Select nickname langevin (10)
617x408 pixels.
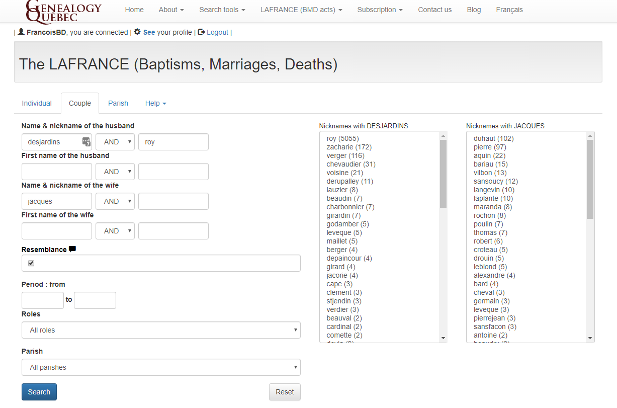click(494, 190)
